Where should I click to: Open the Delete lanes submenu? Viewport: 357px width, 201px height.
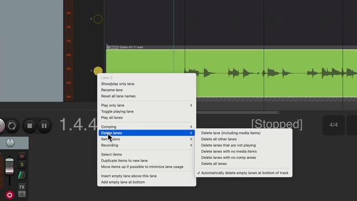click(x=146, y=133)
